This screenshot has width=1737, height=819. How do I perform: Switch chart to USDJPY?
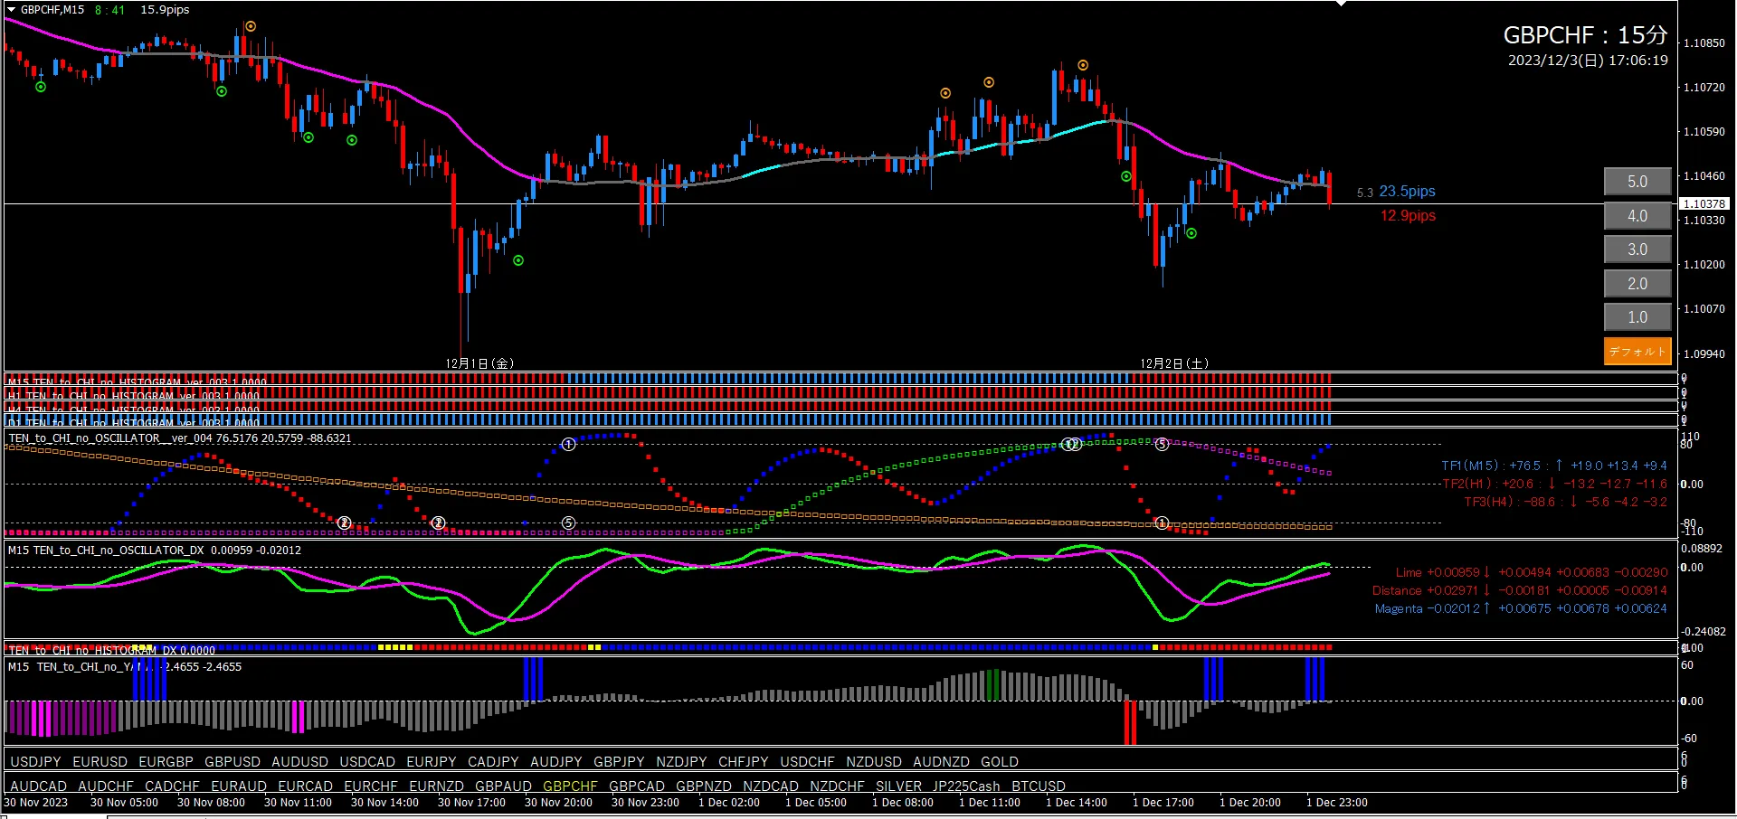tap(35, 762)
